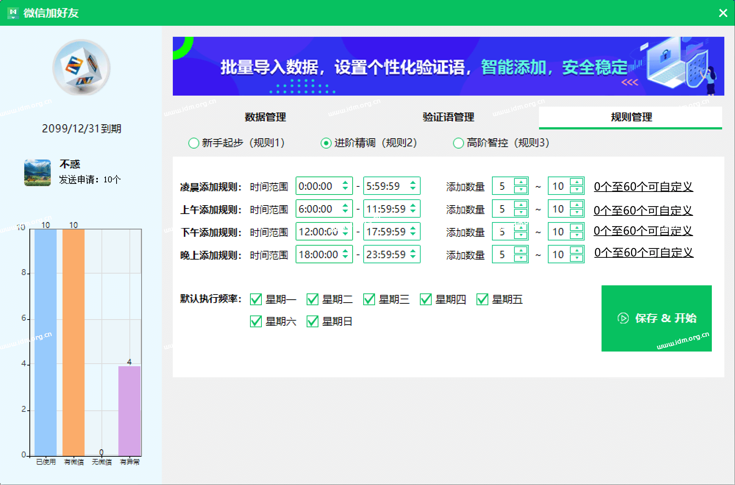
Task: Increase the 凌晨 maximum count of 10
Action: [577, 182]
